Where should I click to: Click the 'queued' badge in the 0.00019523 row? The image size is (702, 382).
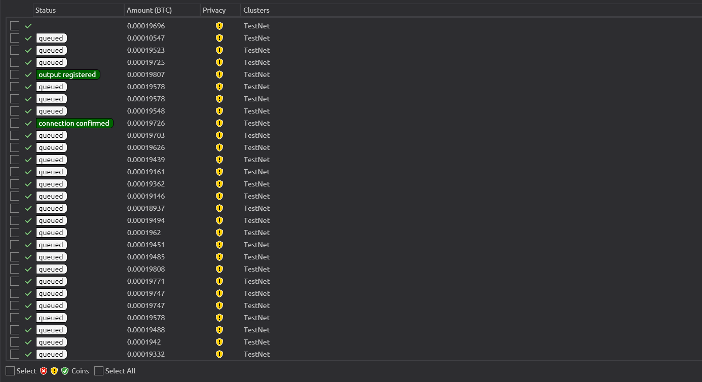tap(52, 50)
